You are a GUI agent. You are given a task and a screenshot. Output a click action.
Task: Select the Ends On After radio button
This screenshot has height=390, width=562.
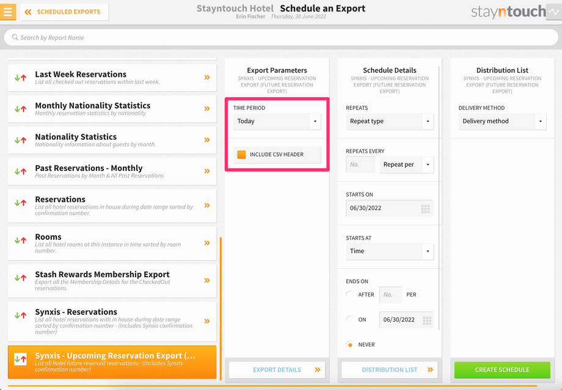[350, 294]
